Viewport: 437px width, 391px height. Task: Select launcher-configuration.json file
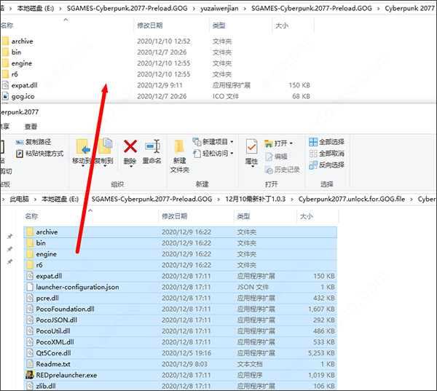point(180,287)
